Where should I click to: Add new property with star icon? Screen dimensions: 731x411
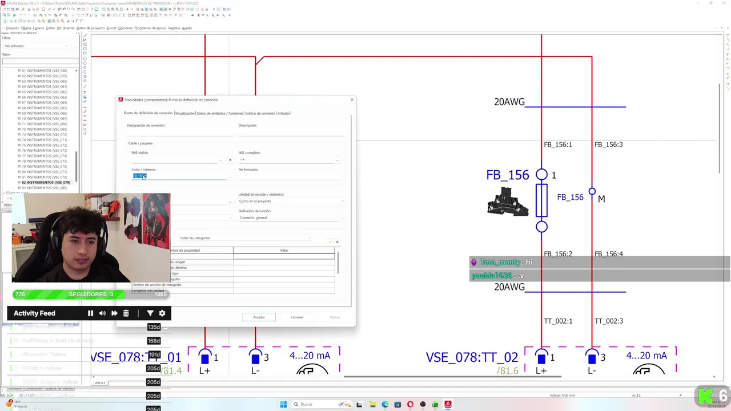click(x=330, y=242)
